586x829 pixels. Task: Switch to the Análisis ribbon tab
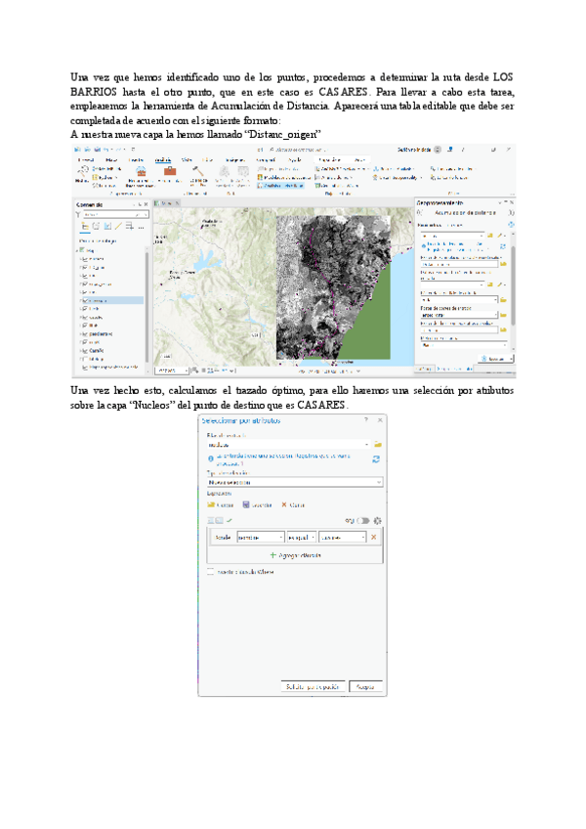[163, 158]
